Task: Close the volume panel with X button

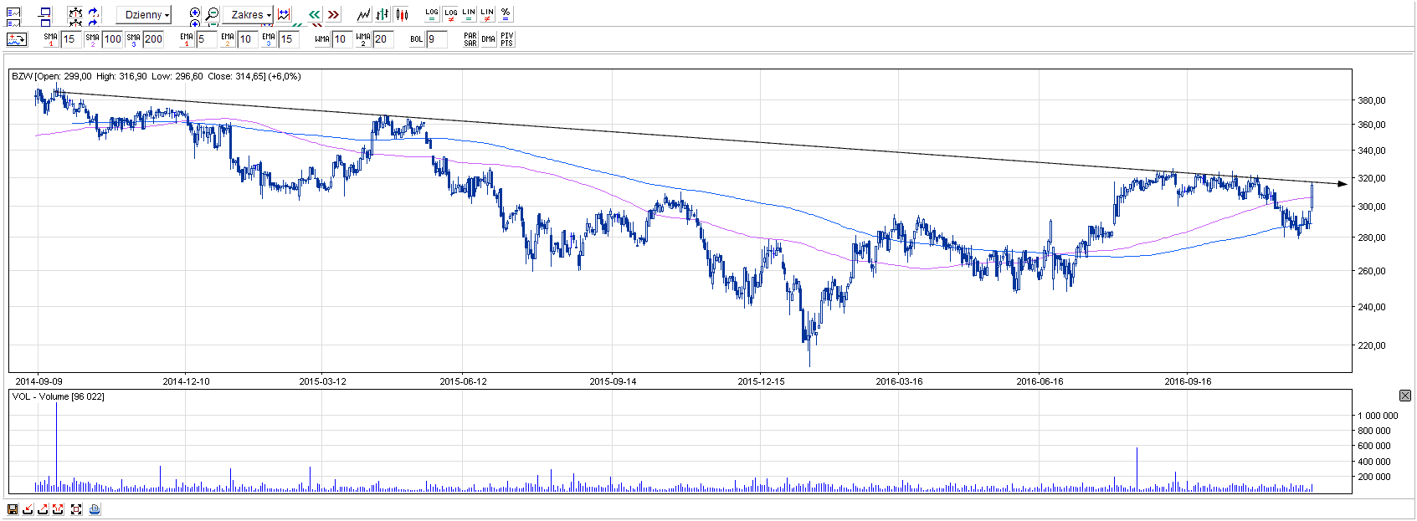Action: coord(1405,395)
